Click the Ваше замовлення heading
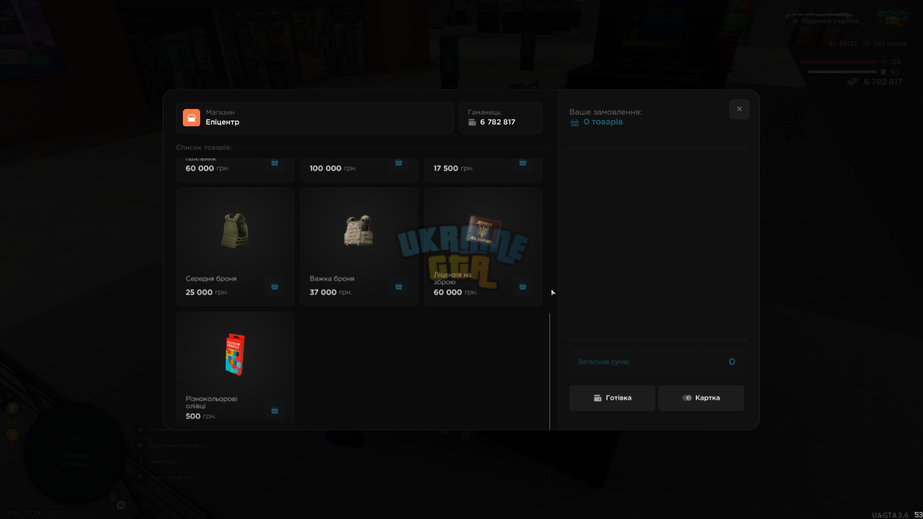The width and height of the screenshot is (923, 519). pos(605,112)
